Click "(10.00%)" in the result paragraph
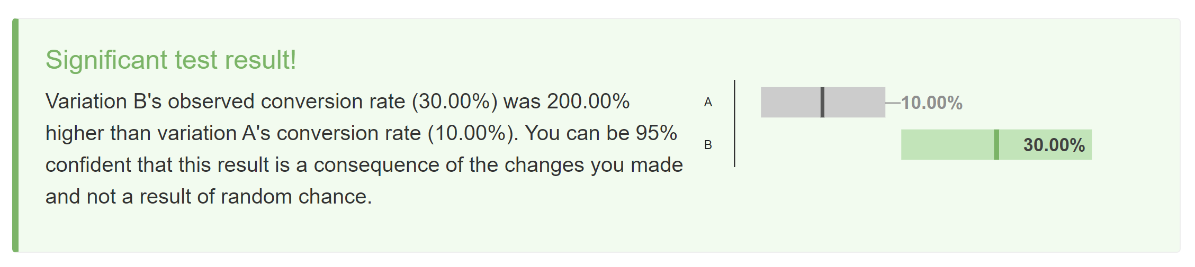 pyautogui.click(x=470, y=133)
